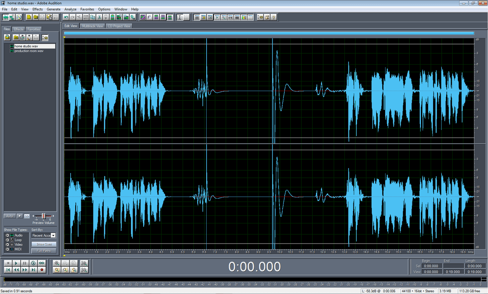Click the Open file folder toolbar icon

[36, 17]
